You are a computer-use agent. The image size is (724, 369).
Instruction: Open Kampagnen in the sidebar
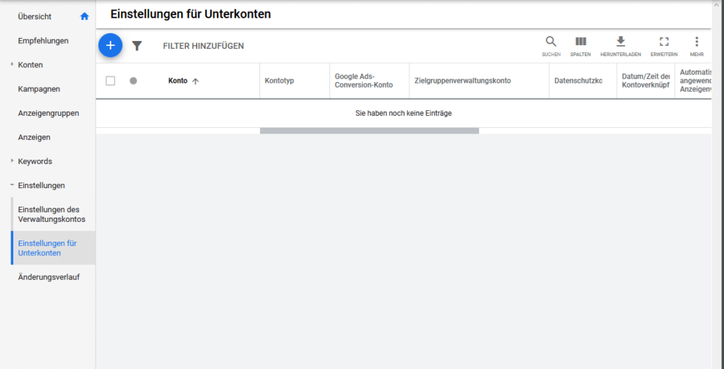(39, 89)
